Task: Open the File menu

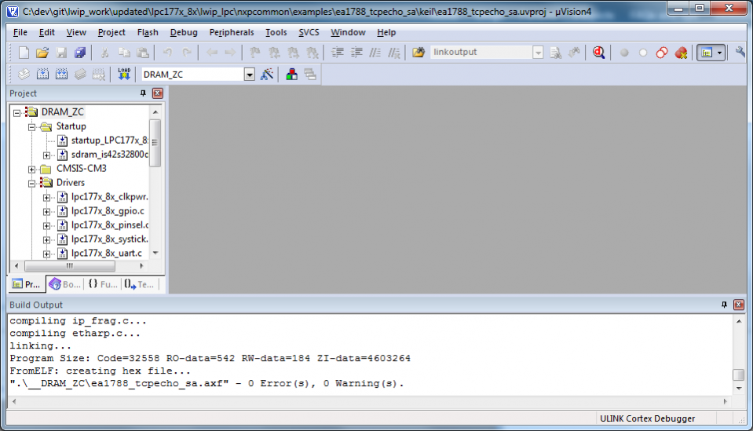Action: [x=20, y=32]
